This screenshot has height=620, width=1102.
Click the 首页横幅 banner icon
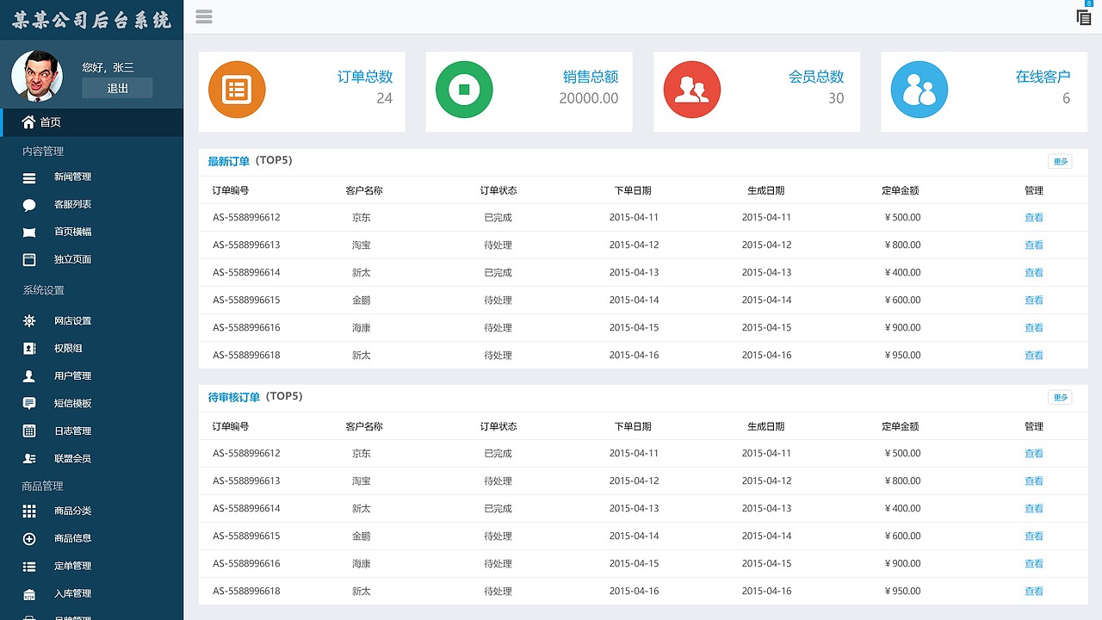point(28,232)
